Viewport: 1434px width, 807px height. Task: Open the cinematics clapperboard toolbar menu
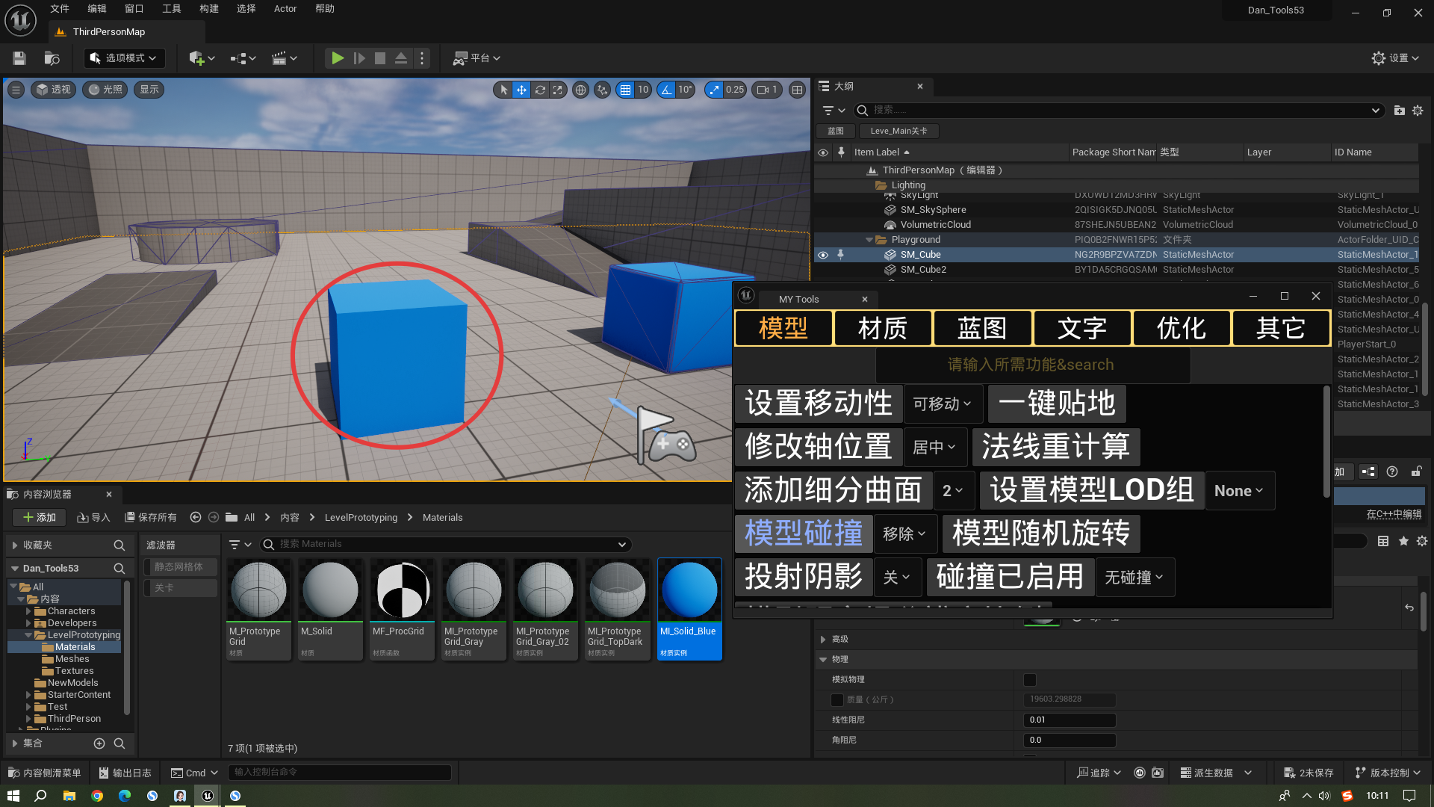tap(284, 58)
